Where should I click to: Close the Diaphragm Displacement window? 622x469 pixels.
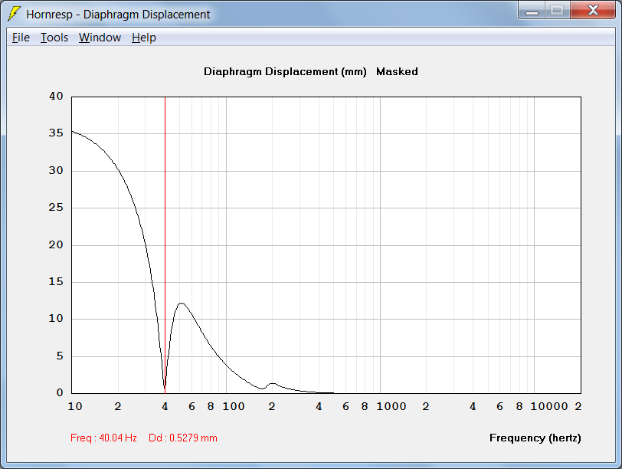(x=593, y=10)
